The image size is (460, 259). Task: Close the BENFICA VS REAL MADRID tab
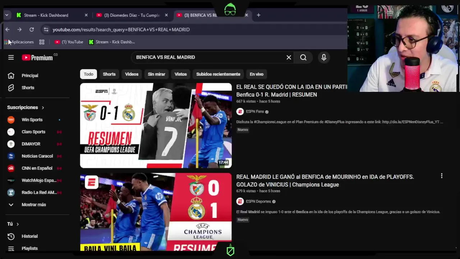[247, 15]
